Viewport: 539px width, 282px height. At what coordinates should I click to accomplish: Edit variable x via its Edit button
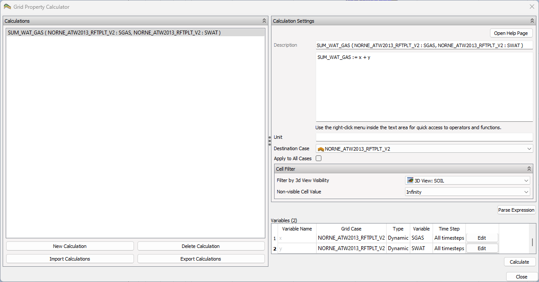pos(482,238)
